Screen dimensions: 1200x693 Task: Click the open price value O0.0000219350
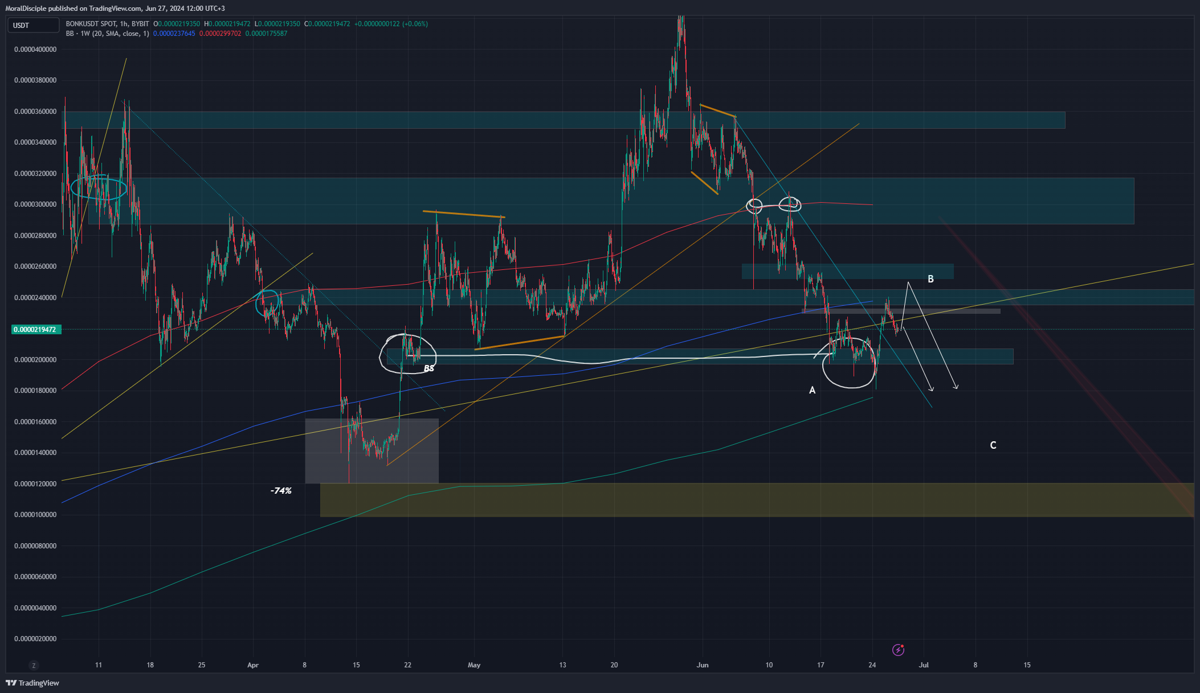point(177,24)
